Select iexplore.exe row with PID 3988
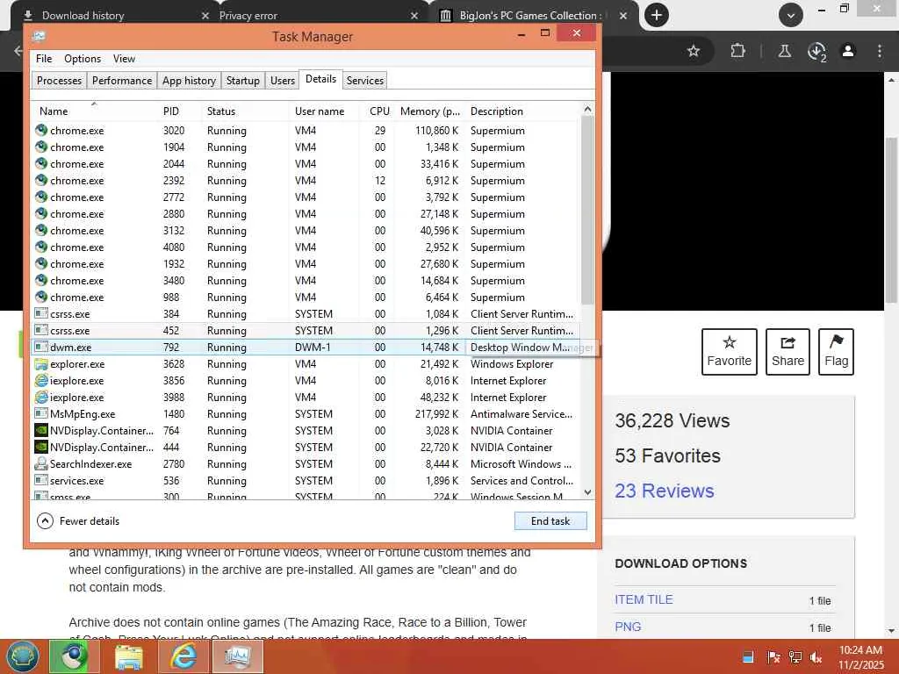 [x=306, y=397]
